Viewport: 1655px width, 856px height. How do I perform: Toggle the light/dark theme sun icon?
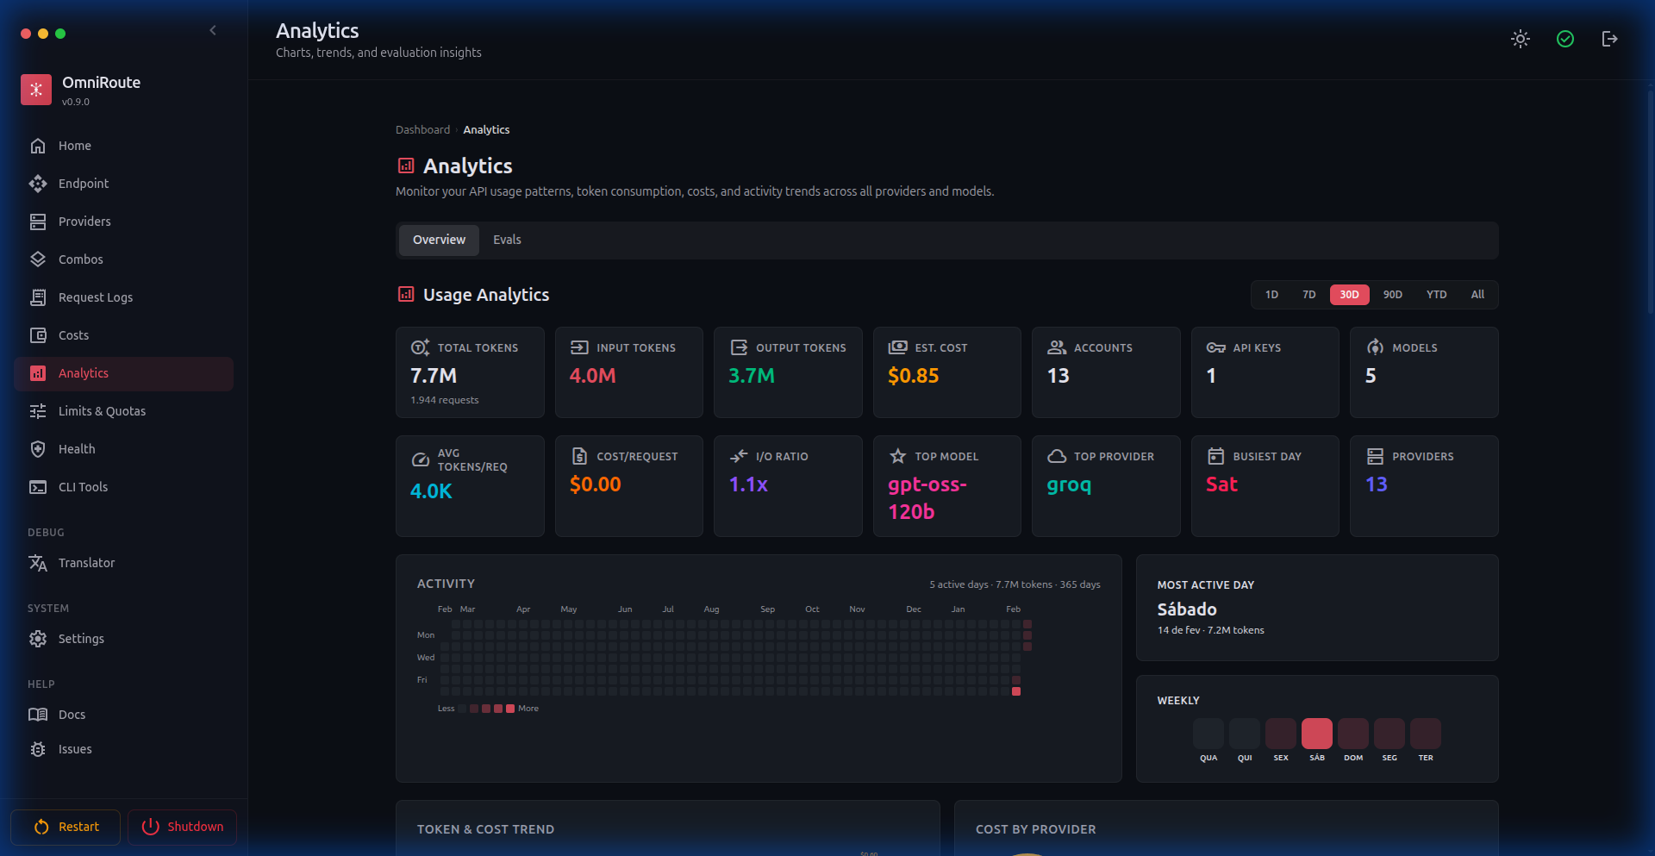point(1520,39)
